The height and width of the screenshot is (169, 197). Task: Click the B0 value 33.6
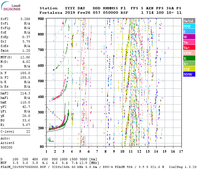coord(26,121)
